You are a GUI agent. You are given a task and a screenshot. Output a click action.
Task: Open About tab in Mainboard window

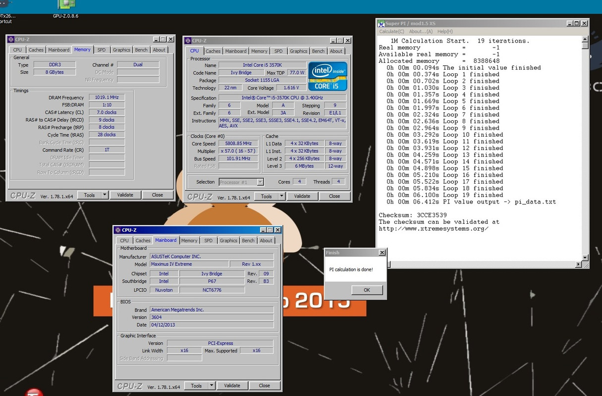[266, 241]
